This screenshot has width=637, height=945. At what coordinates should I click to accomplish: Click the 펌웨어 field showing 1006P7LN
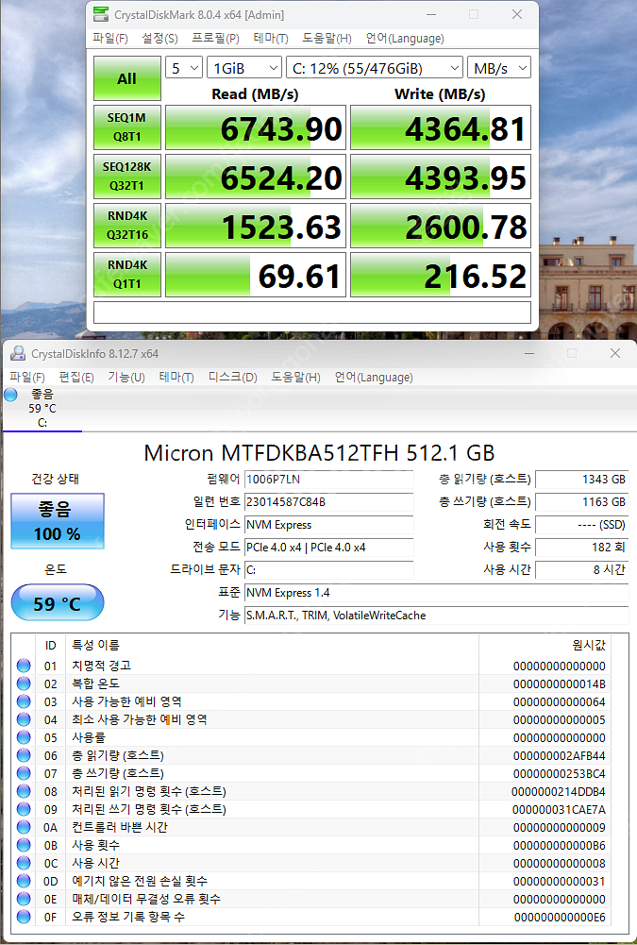point(329,480)
